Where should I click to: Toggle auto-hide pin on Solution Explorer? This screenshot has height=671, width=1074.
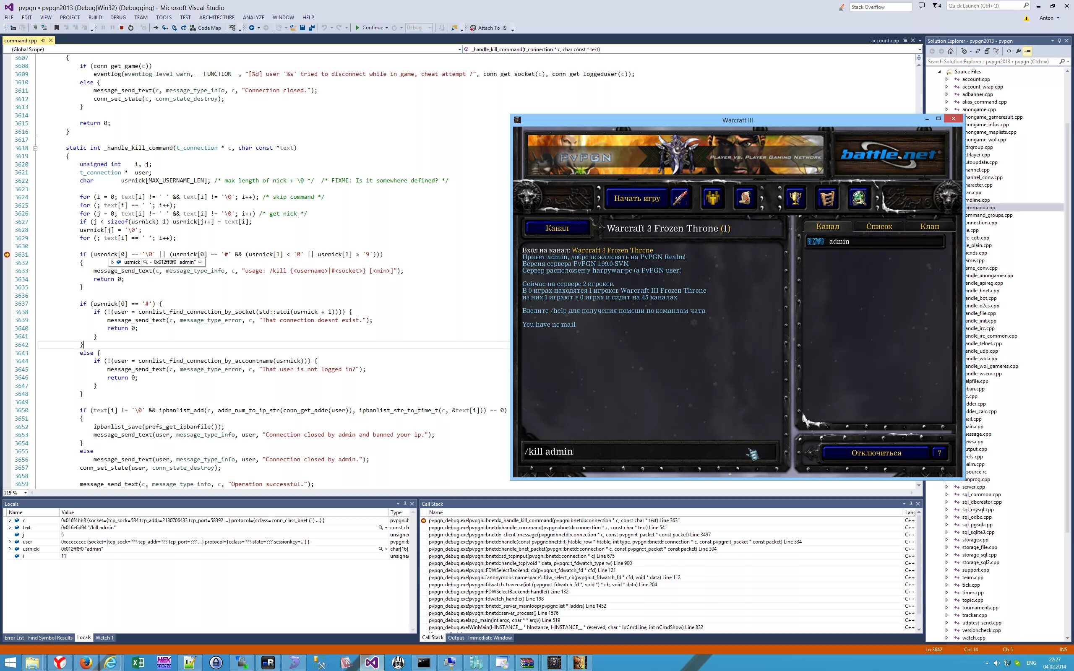point(1059,40)
